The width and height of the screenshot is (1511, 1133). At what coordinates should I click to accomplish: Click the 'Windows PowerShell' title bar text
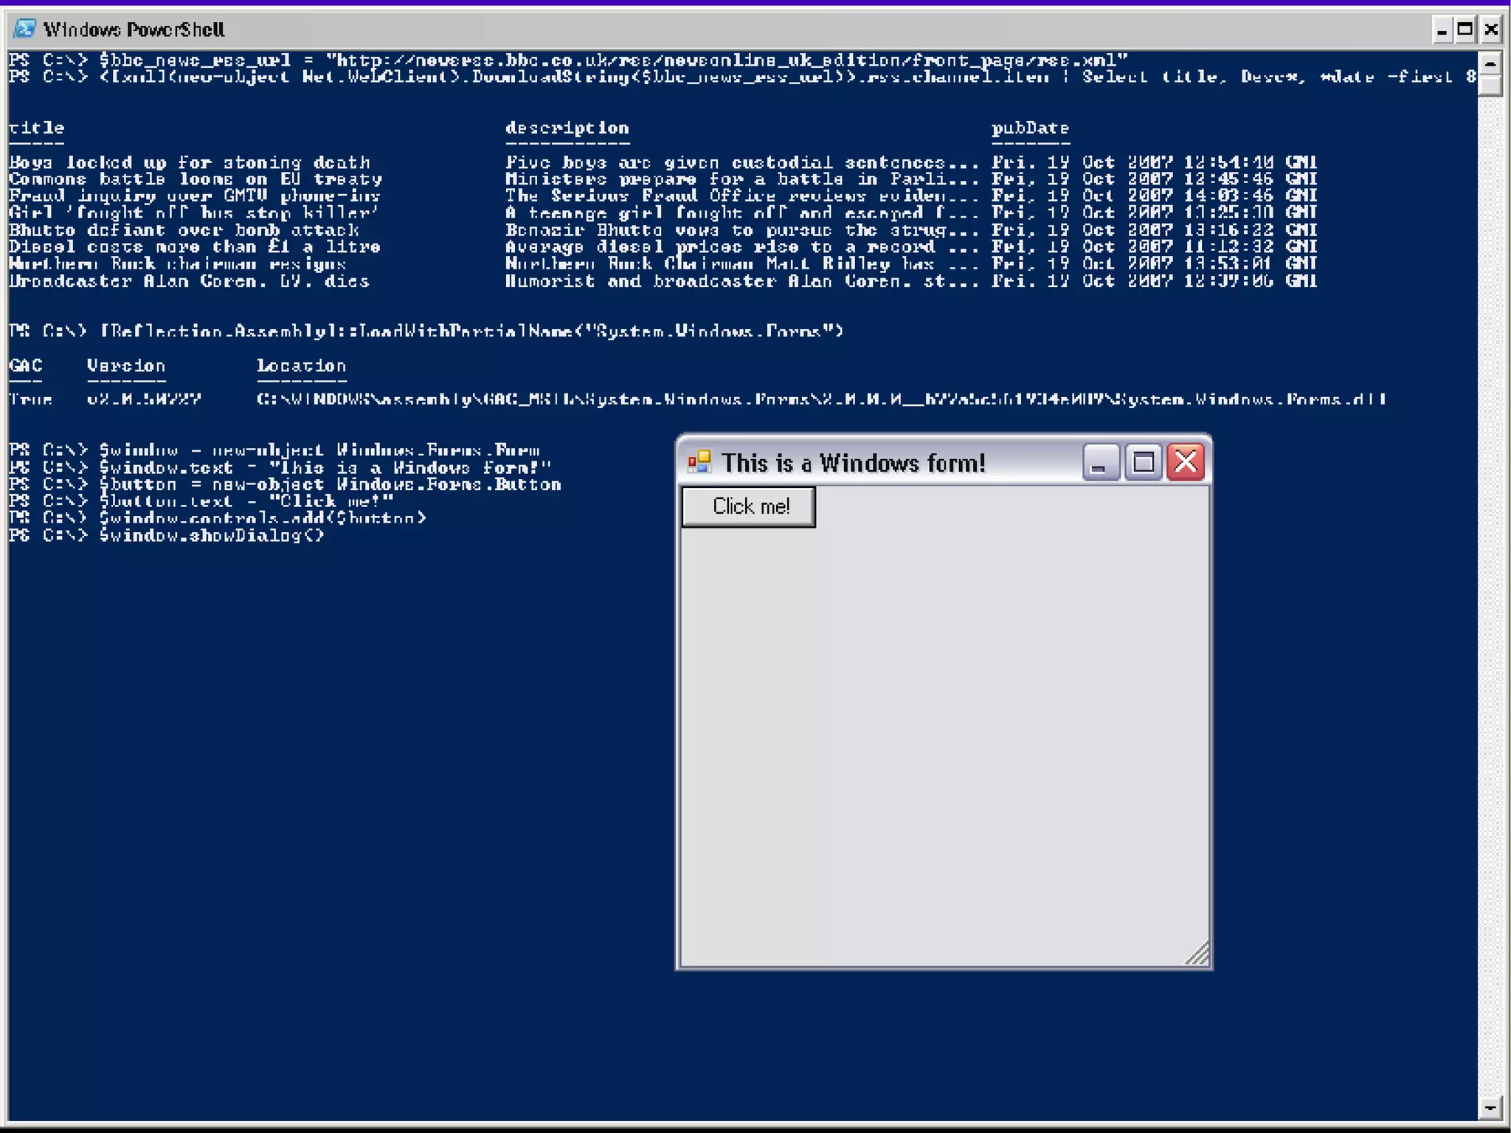134,30
